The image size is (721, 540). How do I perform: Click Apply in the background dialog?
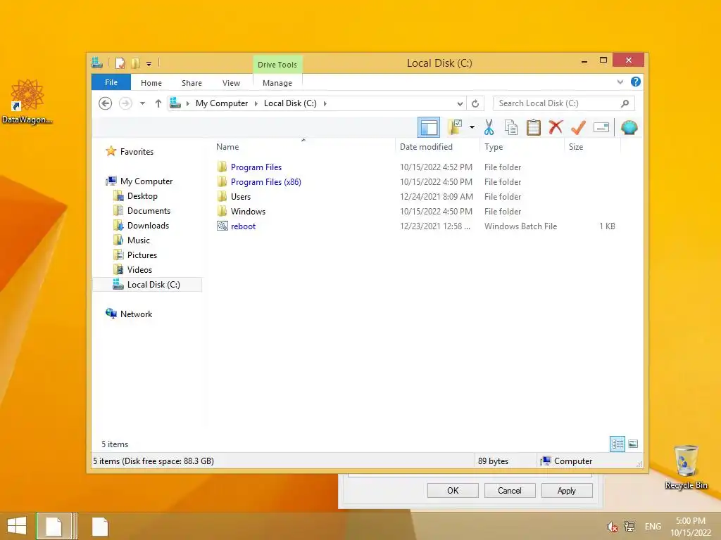point(567,490)
